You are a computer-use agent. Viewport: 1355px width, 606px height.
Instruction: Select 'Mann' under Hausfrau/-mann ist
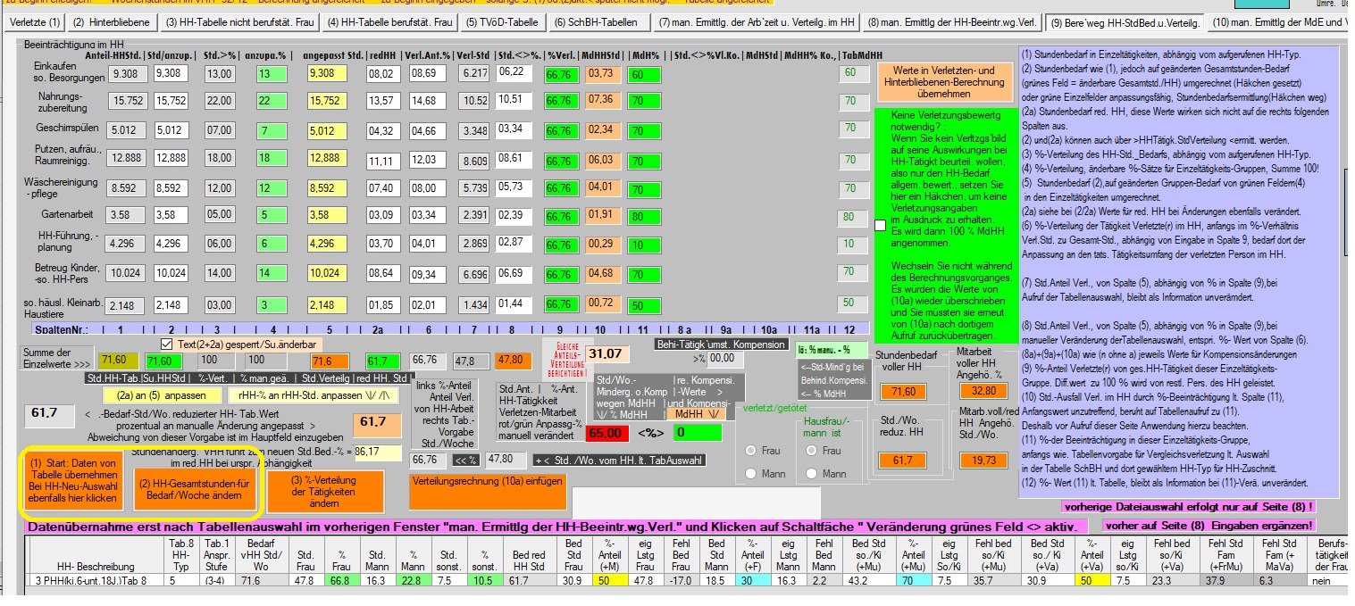coord(812,474)
